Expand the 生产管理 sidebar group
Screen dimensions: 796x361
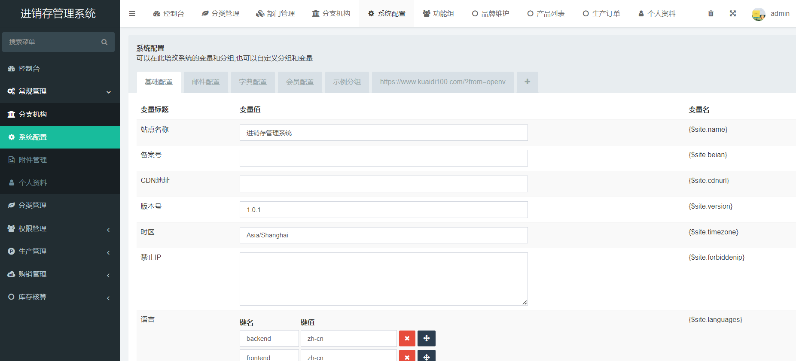[108, 252]
